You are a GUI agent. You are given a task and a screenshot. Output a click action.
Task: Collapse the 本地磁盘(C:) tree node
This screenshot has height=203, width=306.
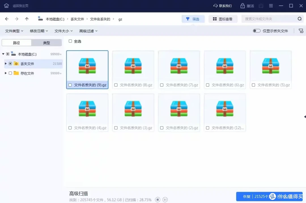3,54
